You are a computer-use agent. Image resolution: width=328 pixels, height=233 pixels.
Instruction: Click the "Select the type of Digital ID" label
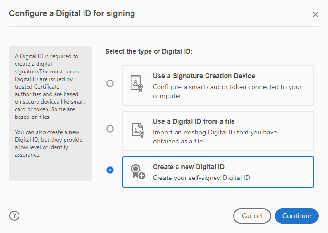(x=149, y=51)
